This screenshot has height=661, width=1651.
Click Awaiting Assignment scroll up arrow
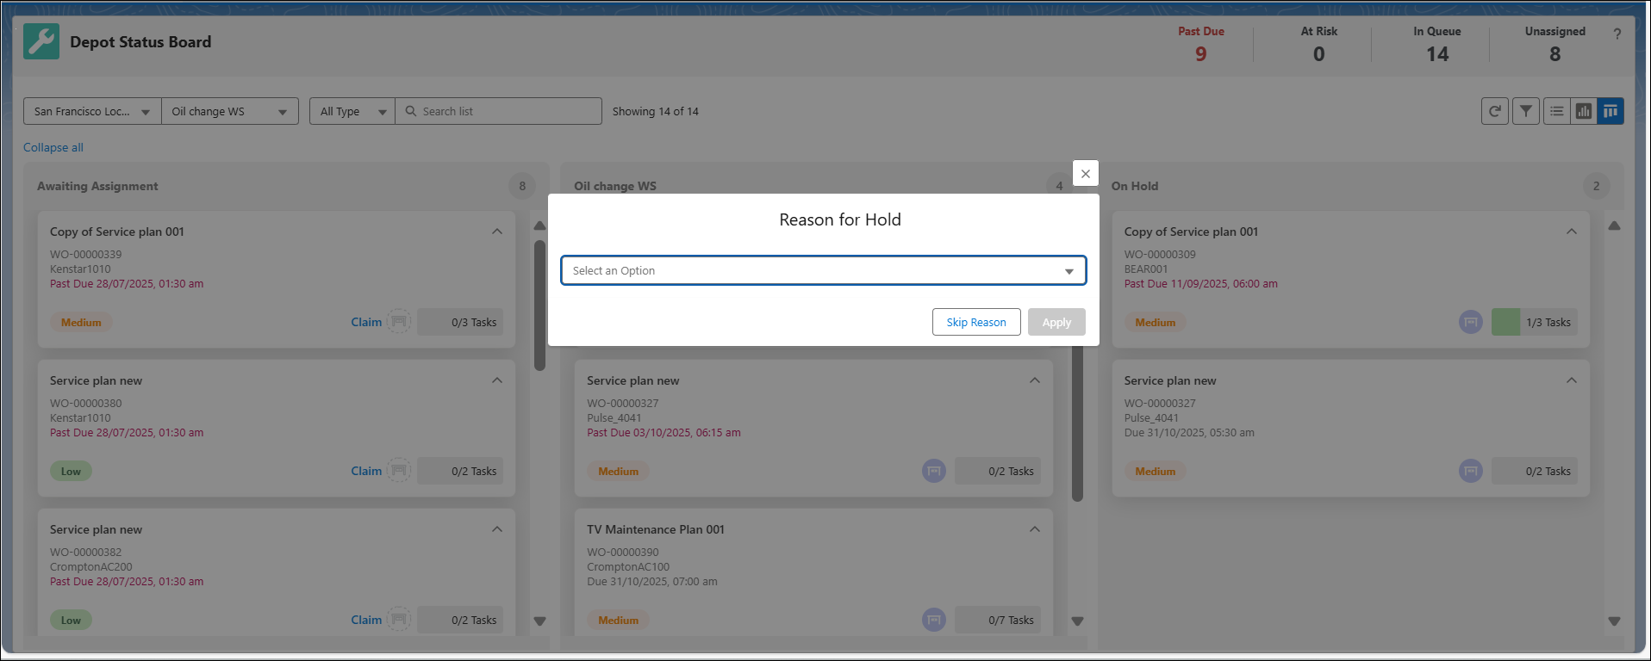tap(540, 225)
